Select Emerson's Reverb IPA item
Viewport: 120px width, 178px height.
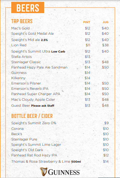click(x=30, y=89)
